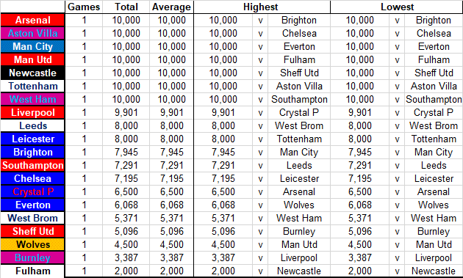The width and height of the screenshot is (463, 278).
Task: Select Chelsea's highest value 7,195
Action: (223, 178)
